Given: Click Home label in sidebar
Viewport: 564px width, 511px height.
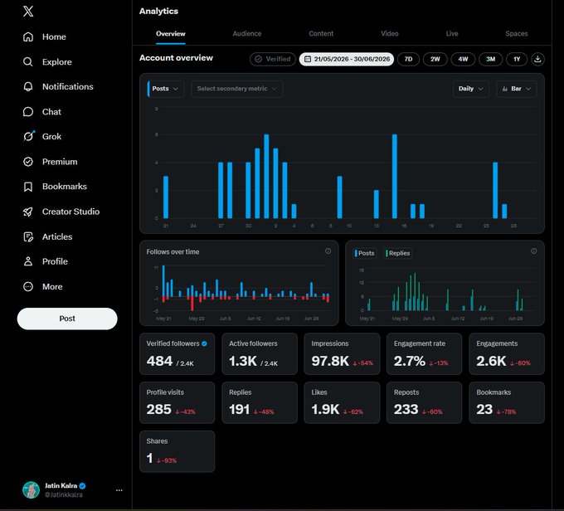Looking at the screenshot, I should click(x=54, y=36).
